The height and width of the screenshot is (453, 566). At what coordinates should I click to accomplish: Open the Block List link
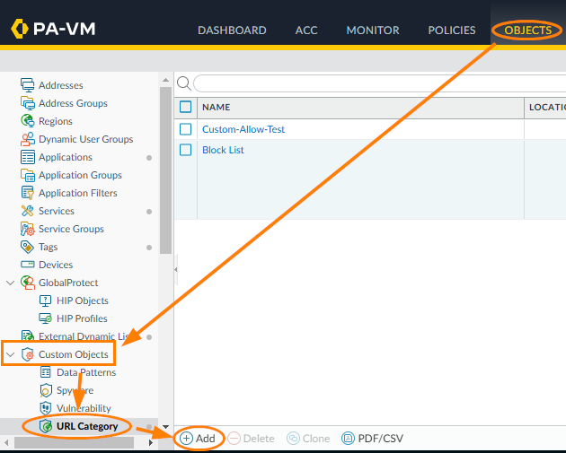click(x=223, y=150)
